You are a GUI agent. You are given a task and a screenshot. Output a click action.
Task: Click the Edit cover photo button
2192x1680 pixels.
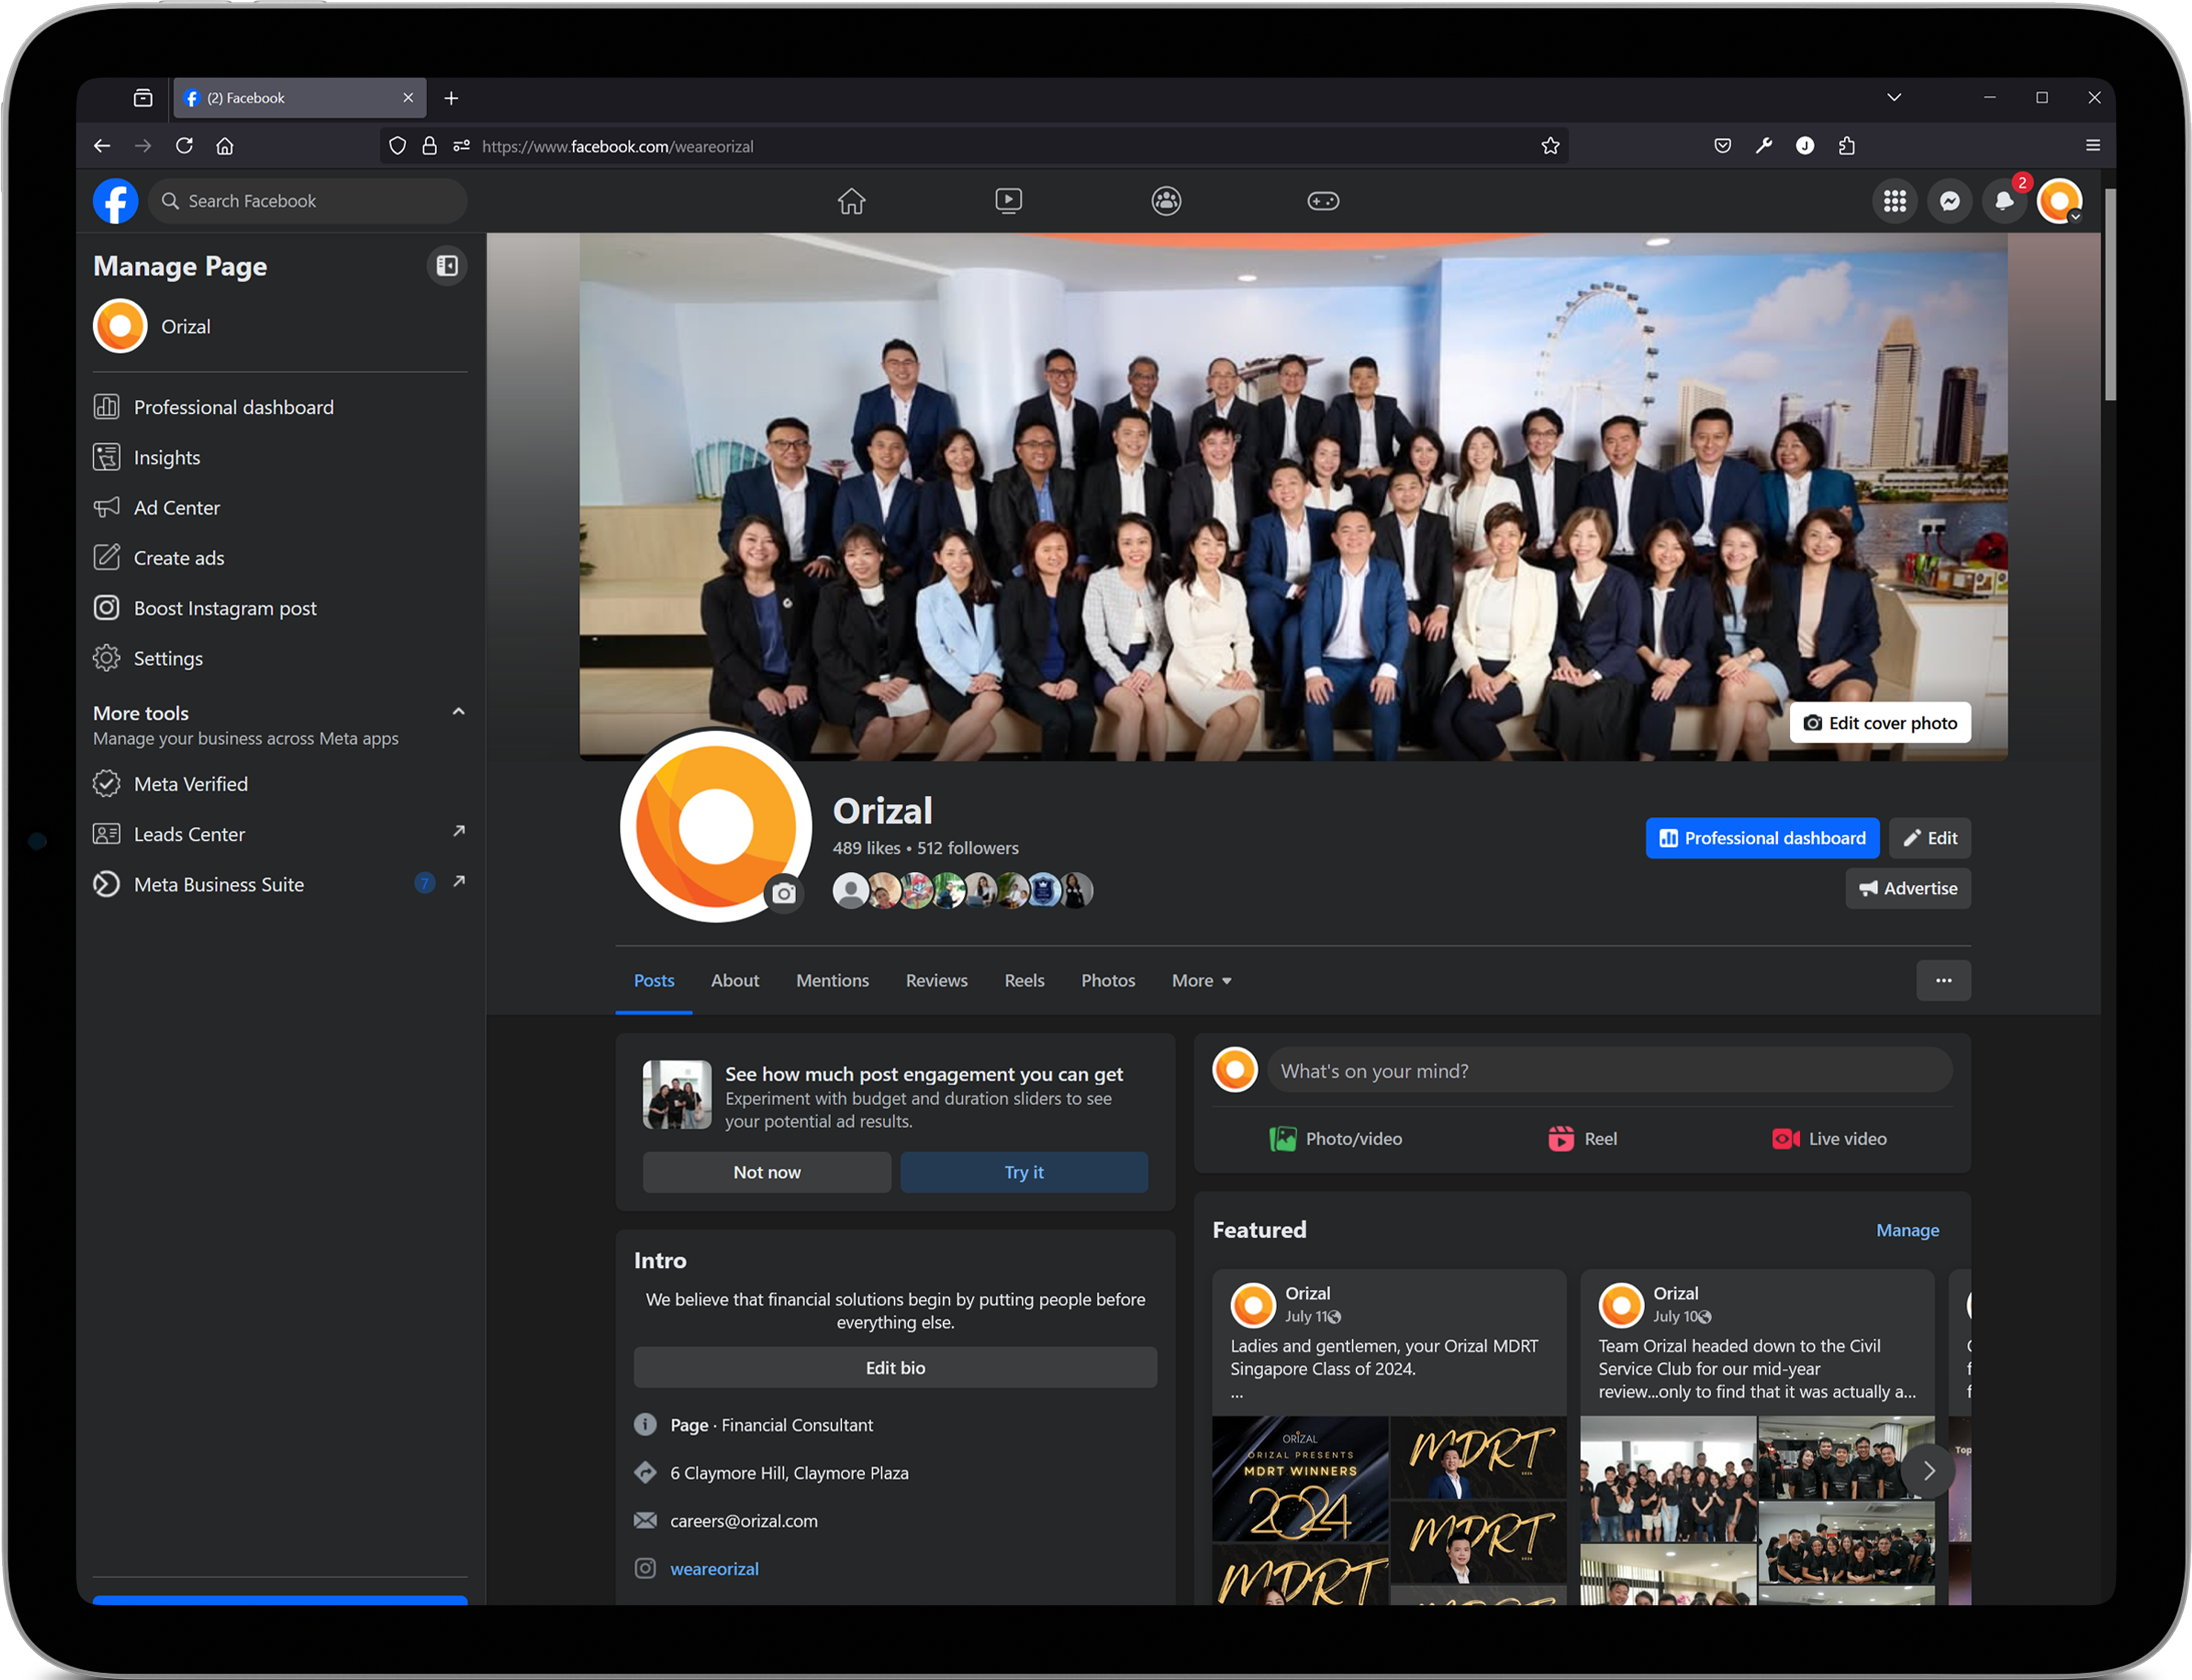[1879, 723]
